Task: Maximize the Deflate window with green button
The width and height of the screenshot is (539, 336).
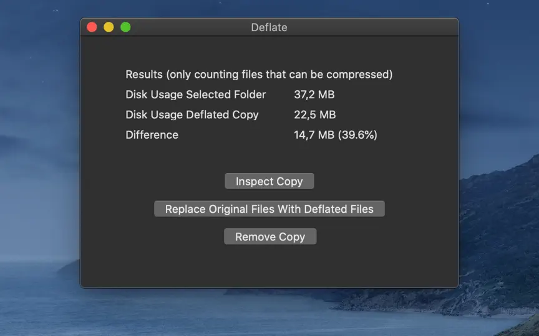Action: click(x=125, y=27)
